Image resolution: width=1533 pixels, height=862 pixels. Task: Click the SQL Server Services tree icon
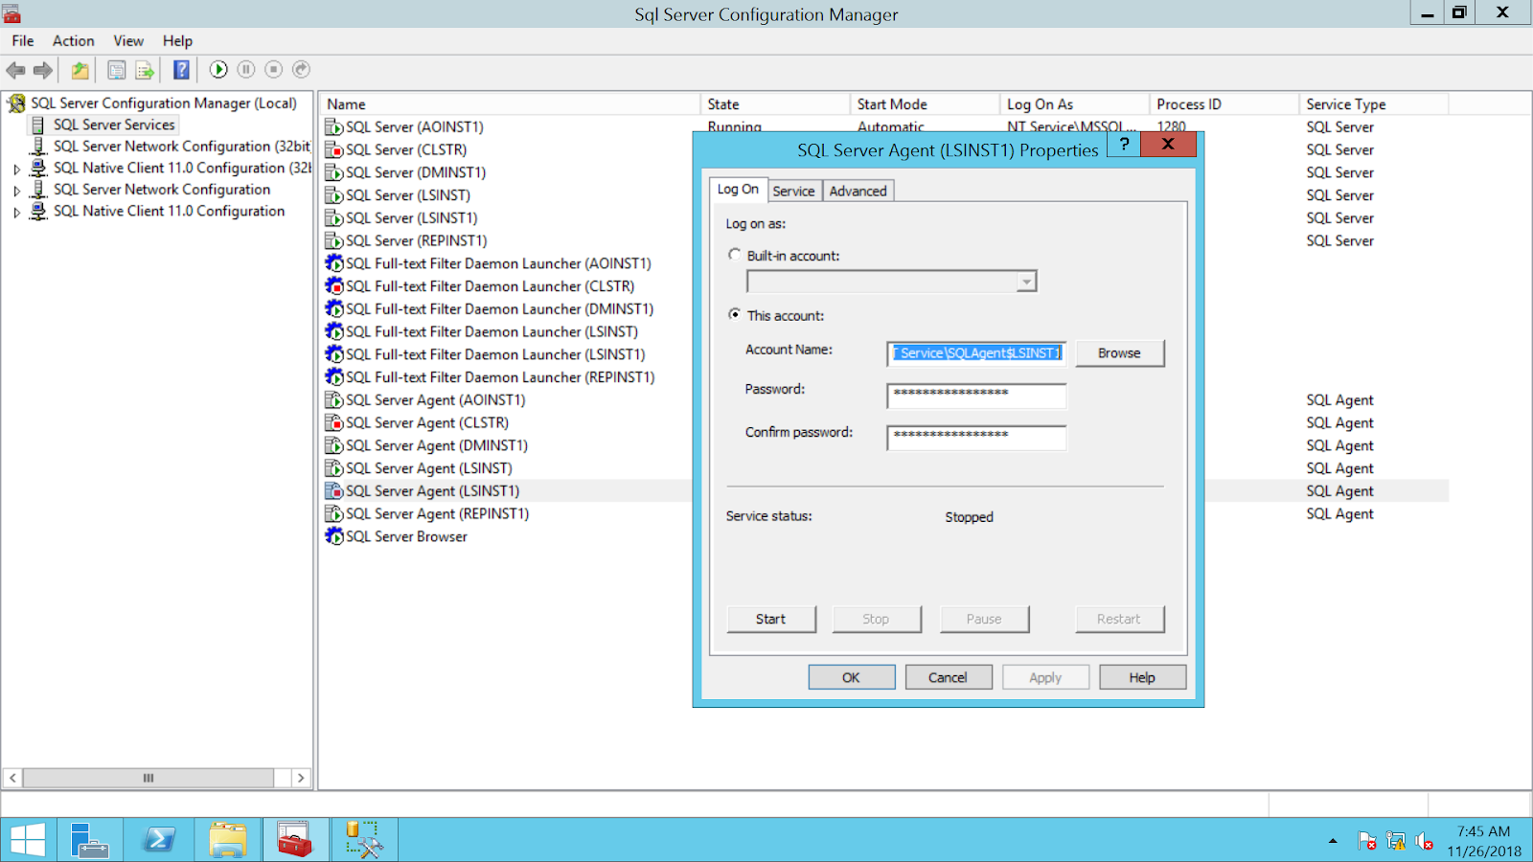click(x=38, y=125)
